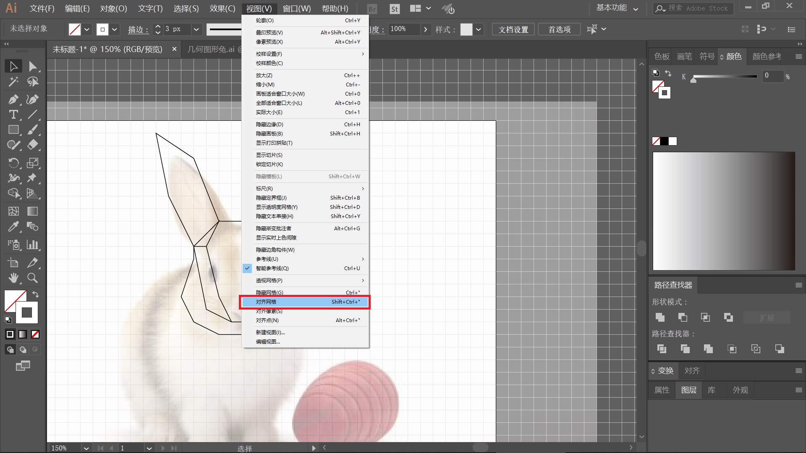
Task: Click the grayscale color spectrum ramp
Action: (724, 211)
